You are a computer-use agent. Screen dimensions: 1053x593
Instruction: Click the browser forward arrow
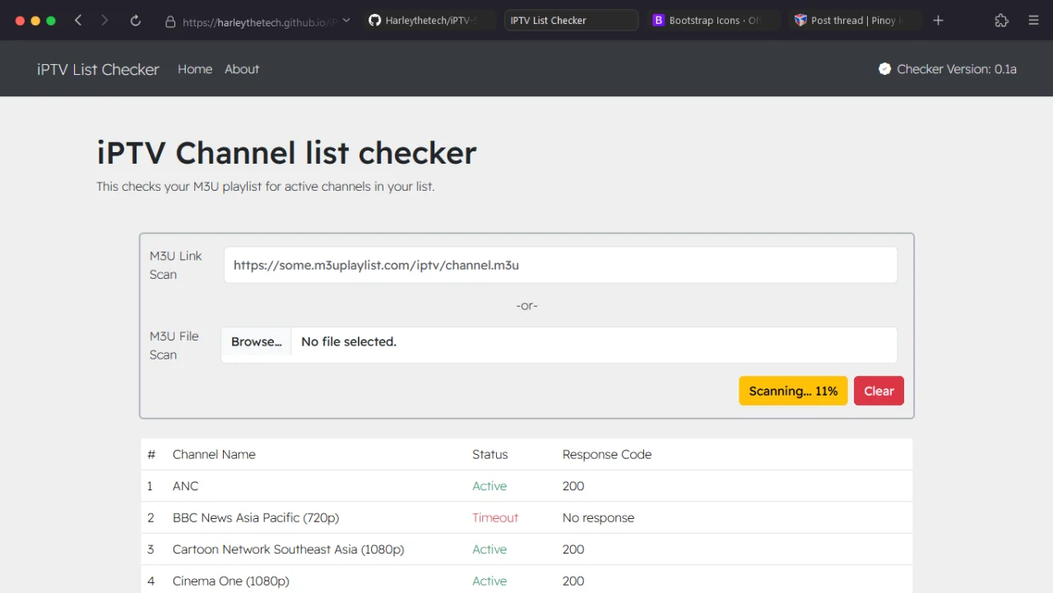click(x=104, y=21)
